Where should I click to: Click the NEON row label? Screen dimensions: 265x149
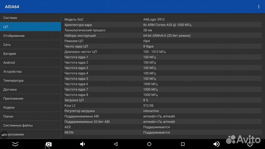click(69, 132)
